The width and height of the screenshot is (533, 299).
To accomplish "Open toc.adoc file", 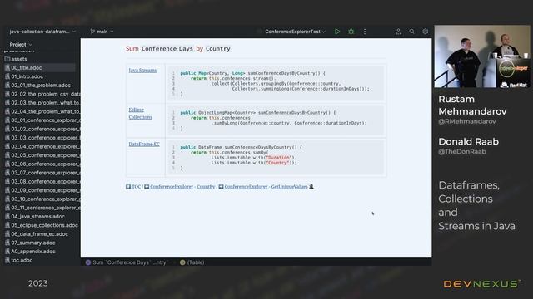I will click(x=18, y=260).
